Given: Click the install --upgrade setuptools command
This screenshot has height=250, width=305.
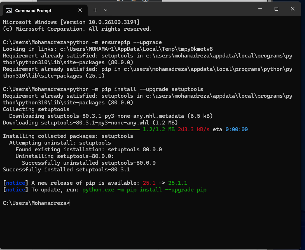Looking at the screenshot, I should click(x=136, y=89).
